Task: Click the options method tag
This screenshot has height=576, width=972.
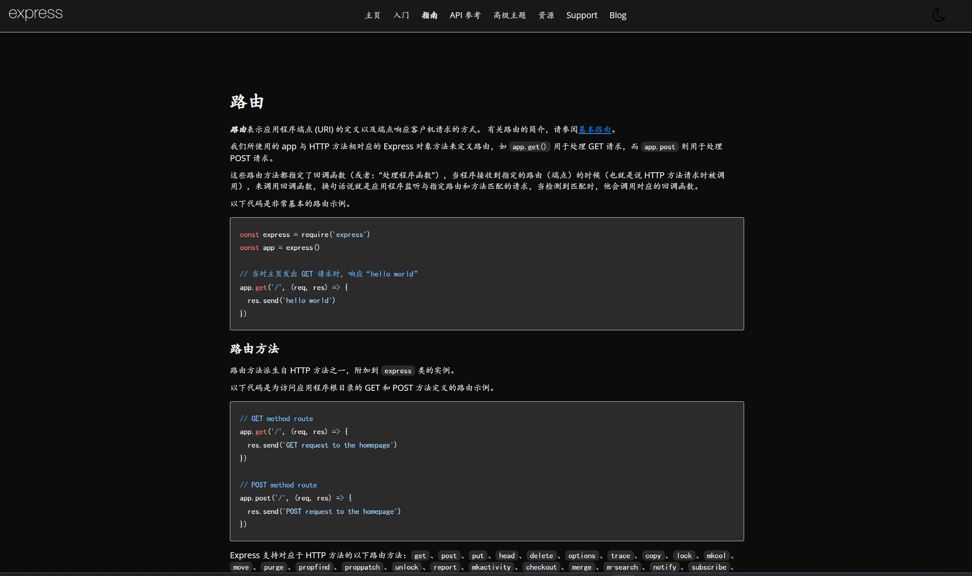Action: click(581, 556)
